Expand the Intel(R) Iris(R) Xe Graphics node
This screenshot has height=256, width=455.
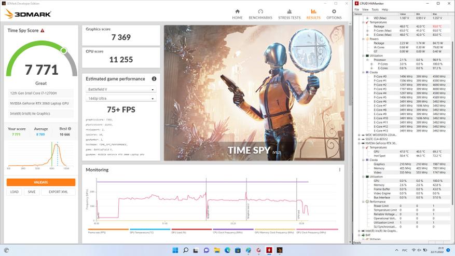point(359,231)
